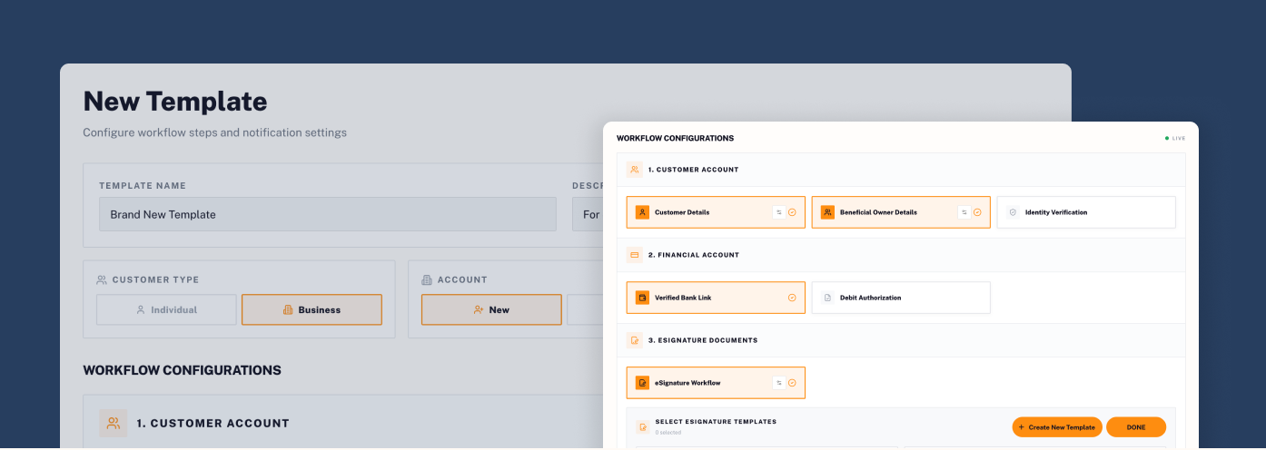Click the Account building icon in New Template
1266x450 pixels.
point(427,280)
